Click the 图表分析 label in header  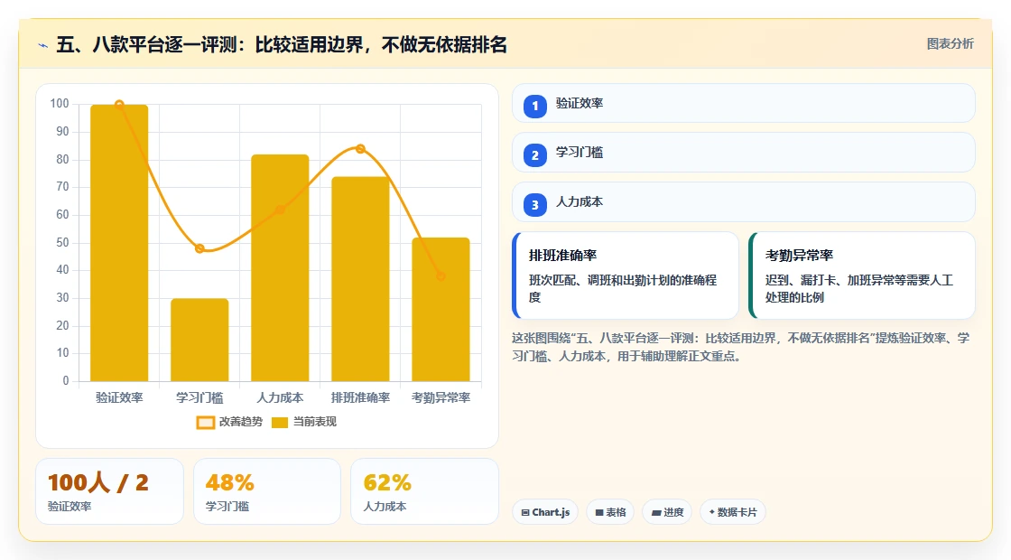pyautogui.click(x=950, y=44)
